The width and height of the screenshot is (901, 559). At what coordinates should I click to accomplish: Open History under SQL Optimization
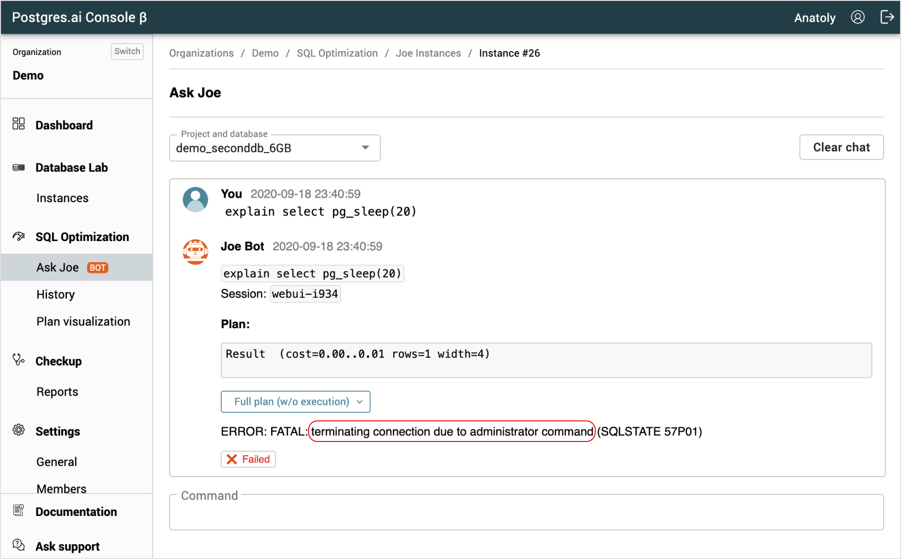(x=56, y=294)
